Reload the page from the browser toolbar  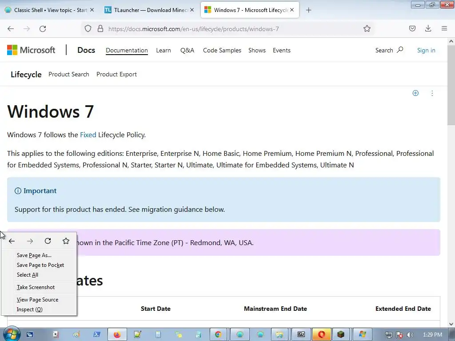(43, 29)
